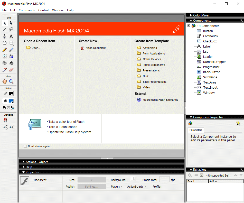Click the Black and White colors icon
244x203 pixels.
tap(4, 108)
